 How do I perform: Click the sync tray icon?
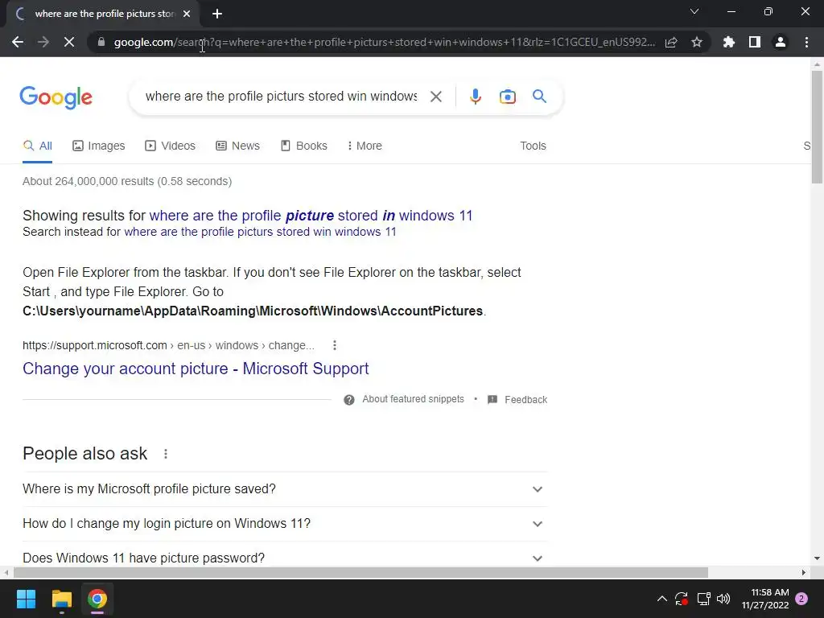coord(682,599)
